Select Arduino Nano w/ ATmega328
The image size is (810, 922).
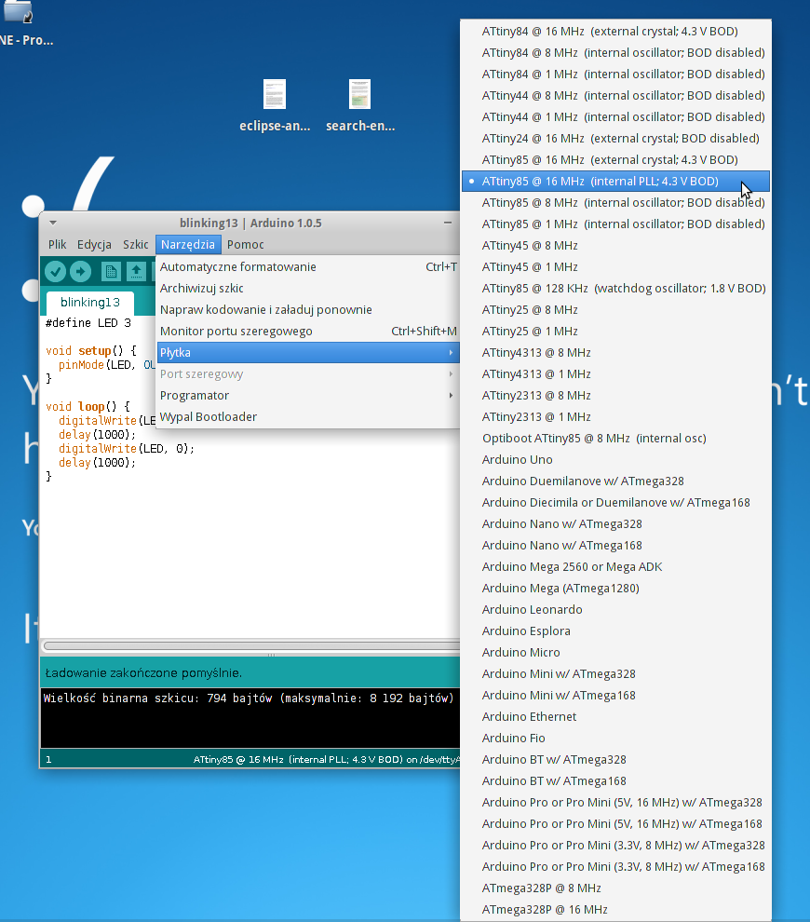click(x=616, y=524)
